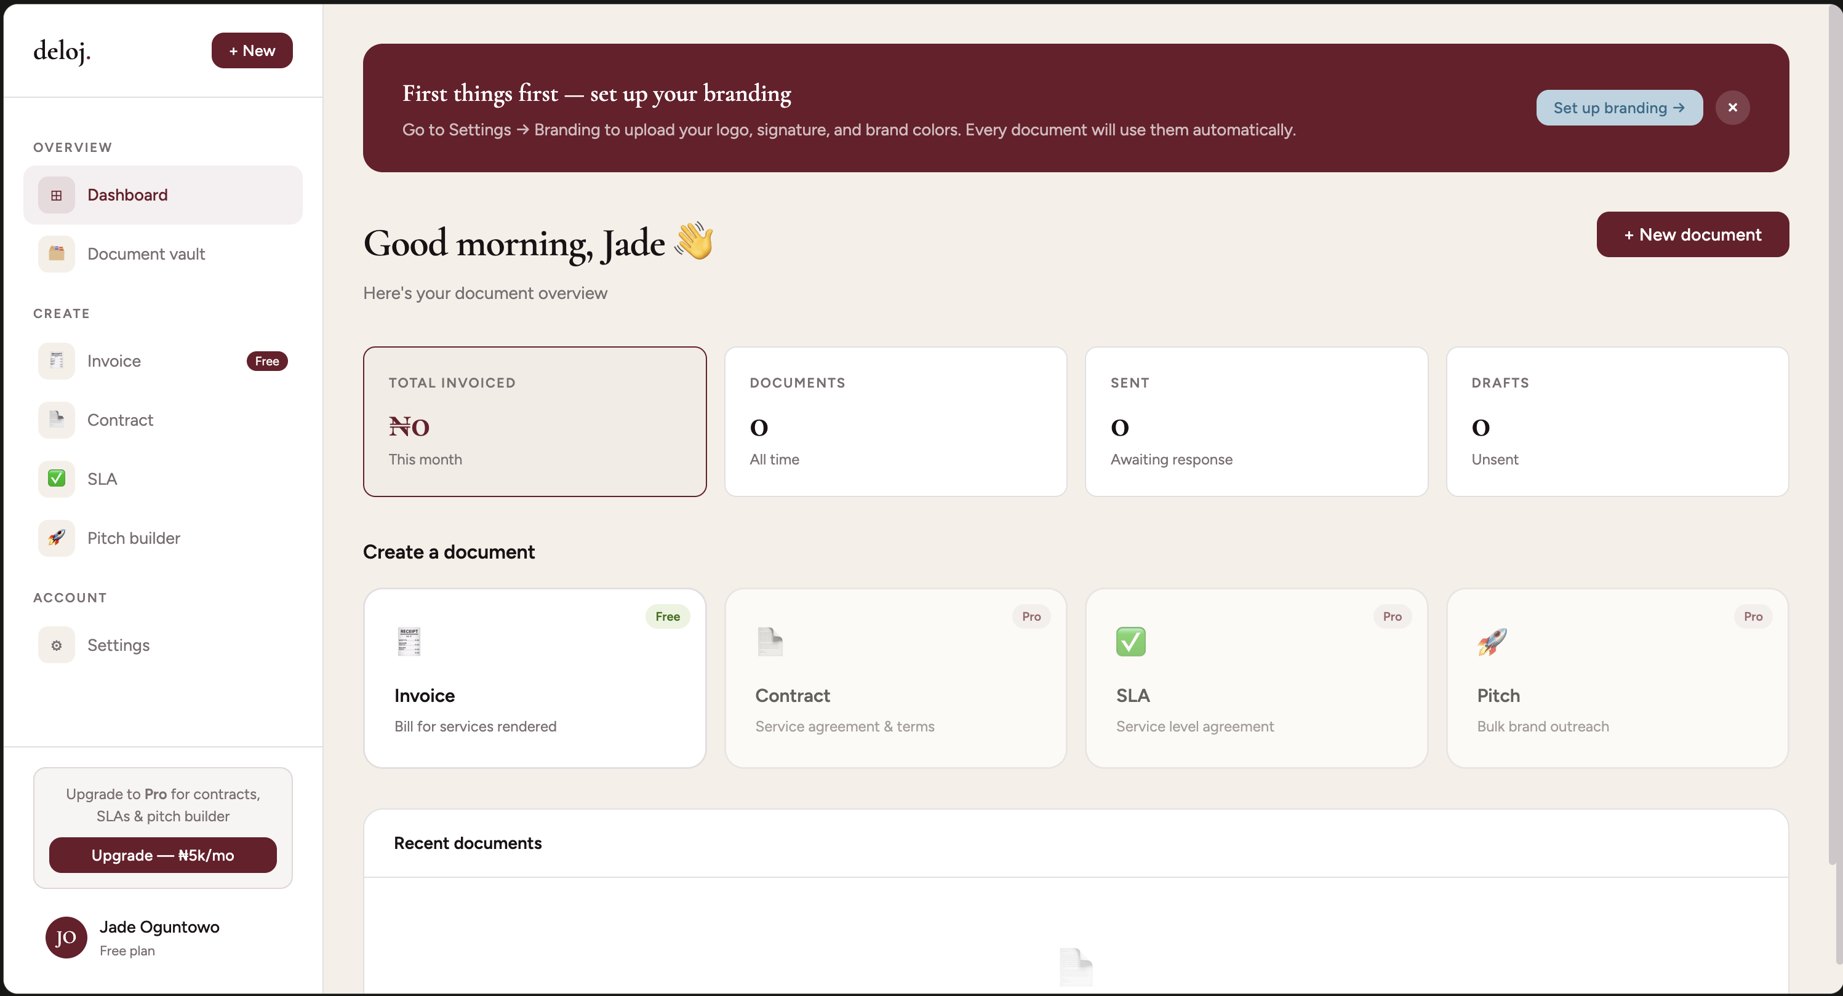This screenshot has width=1843, height=996.
Task: Click the 'Recent documents' heading
Action: click(468, 843)
